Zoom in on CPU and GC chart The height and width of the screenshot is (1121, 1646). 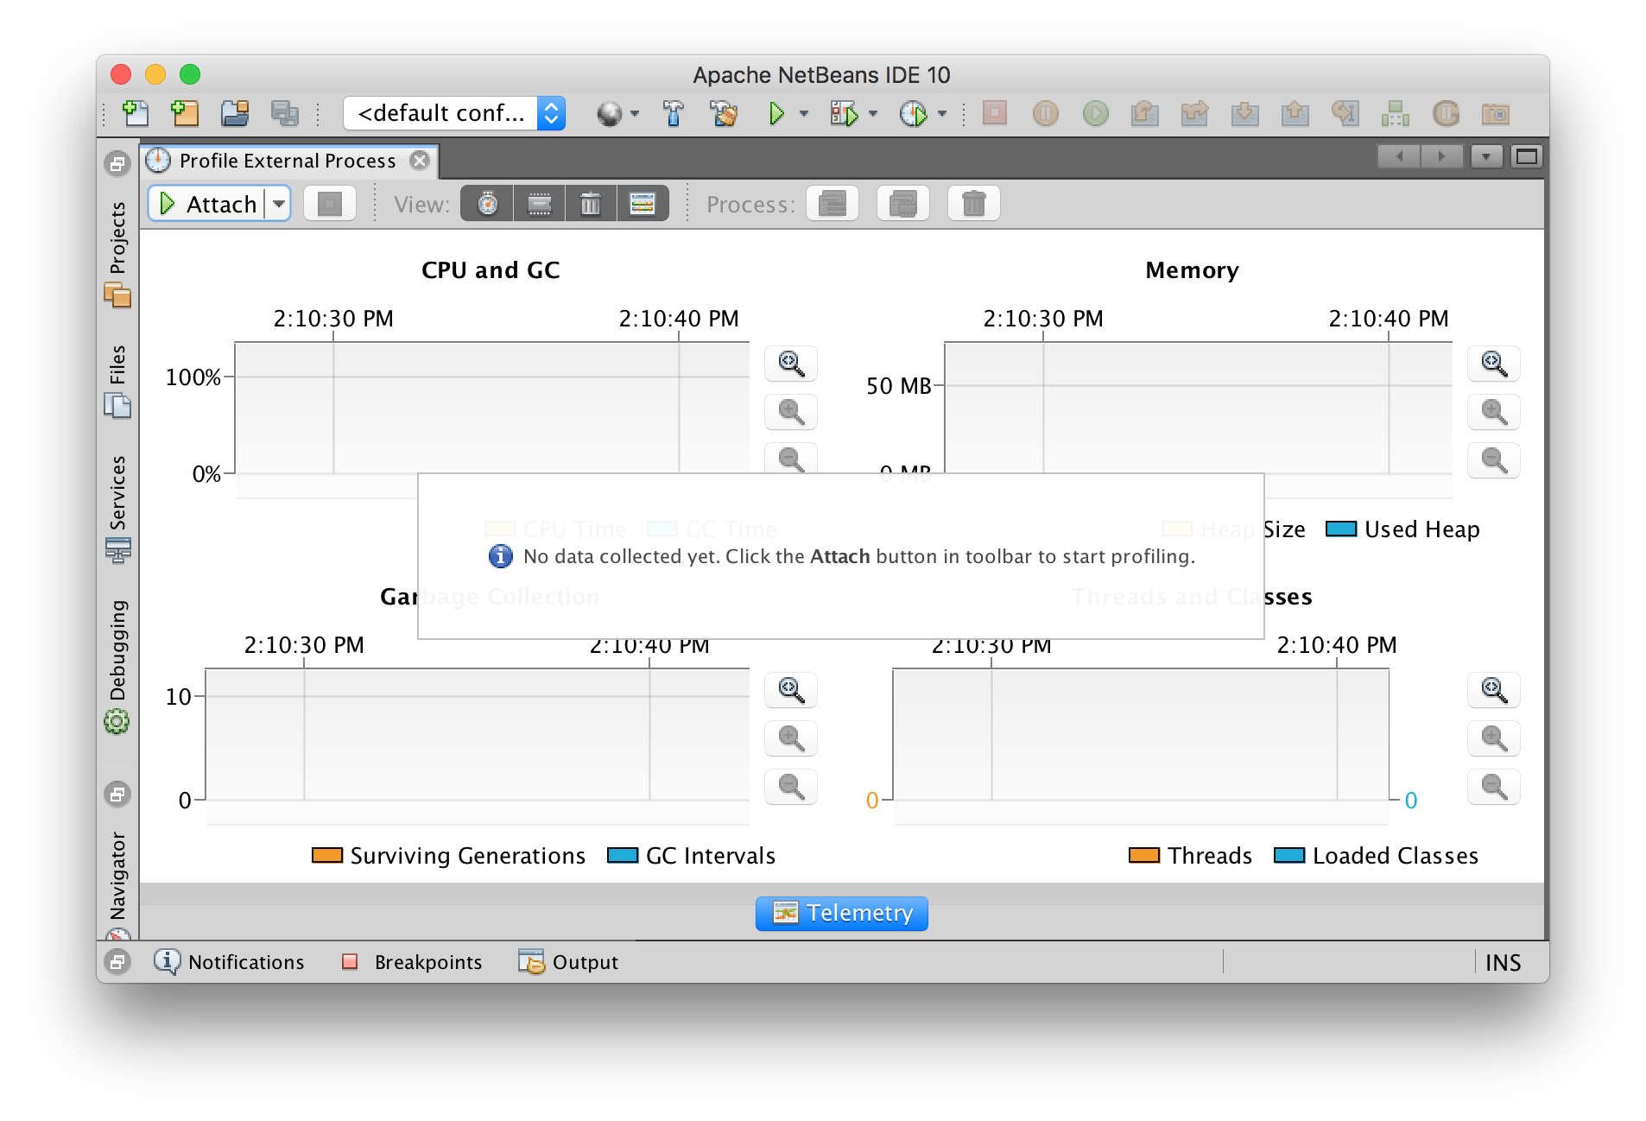coord(791,412)
